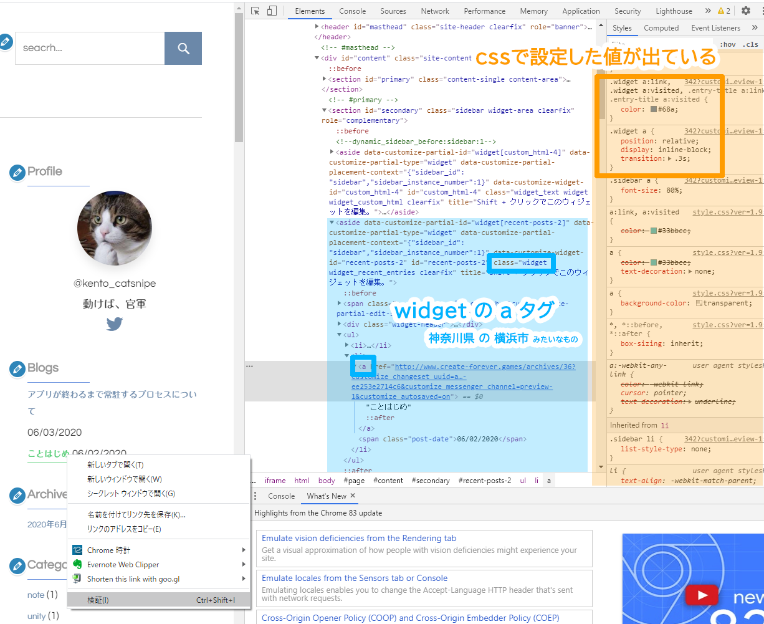Click the yellow warnings counter icon
Viewport: 764px width, 624px height.
tap(724, 11)
